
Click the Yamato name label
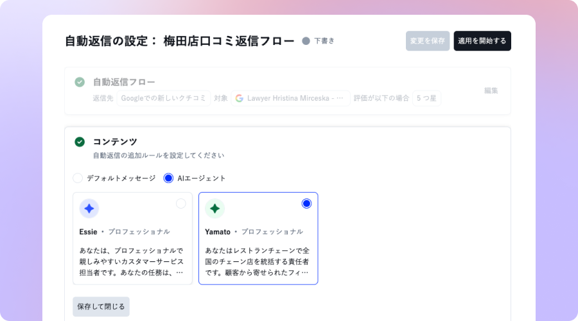coord(218,232)
